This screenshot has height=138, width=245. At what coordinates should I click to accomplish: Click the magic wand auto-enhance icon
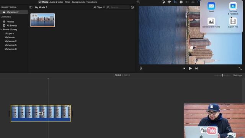pyautogui.click(x=138, y=2)
